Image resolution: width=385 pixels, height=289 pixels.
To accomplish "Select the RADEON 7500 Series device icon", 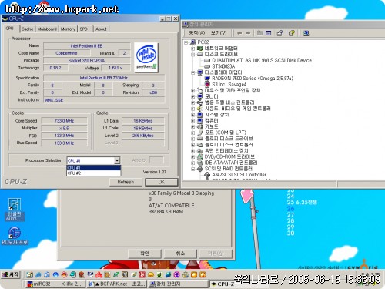I will click(207, 79).
